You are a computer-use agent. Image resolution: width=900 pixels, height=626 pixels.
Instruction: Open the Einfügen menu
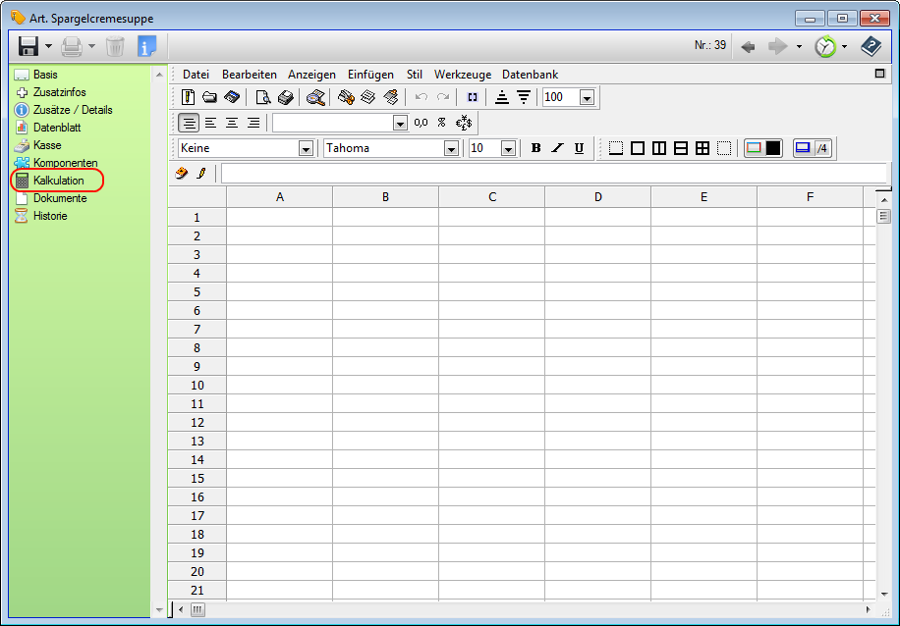(370, 75)
